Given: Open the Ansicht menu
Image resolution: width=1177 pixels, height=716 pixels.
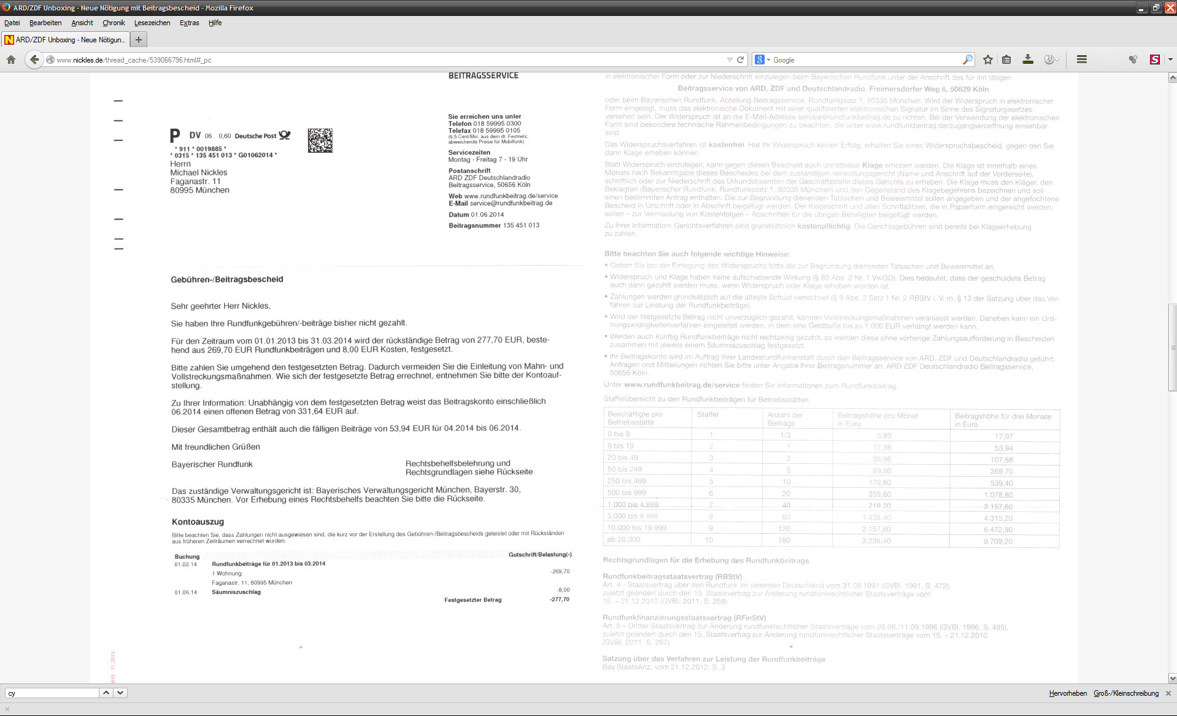Looking at the screenshot, I should tap(82, 23).
